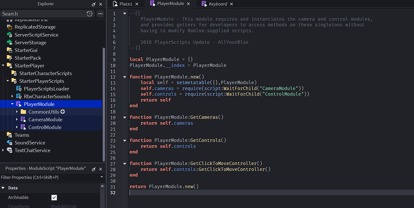Click the Place1 tab icon
Viewport: 414px width, 208px height.
tap(115, 4)
